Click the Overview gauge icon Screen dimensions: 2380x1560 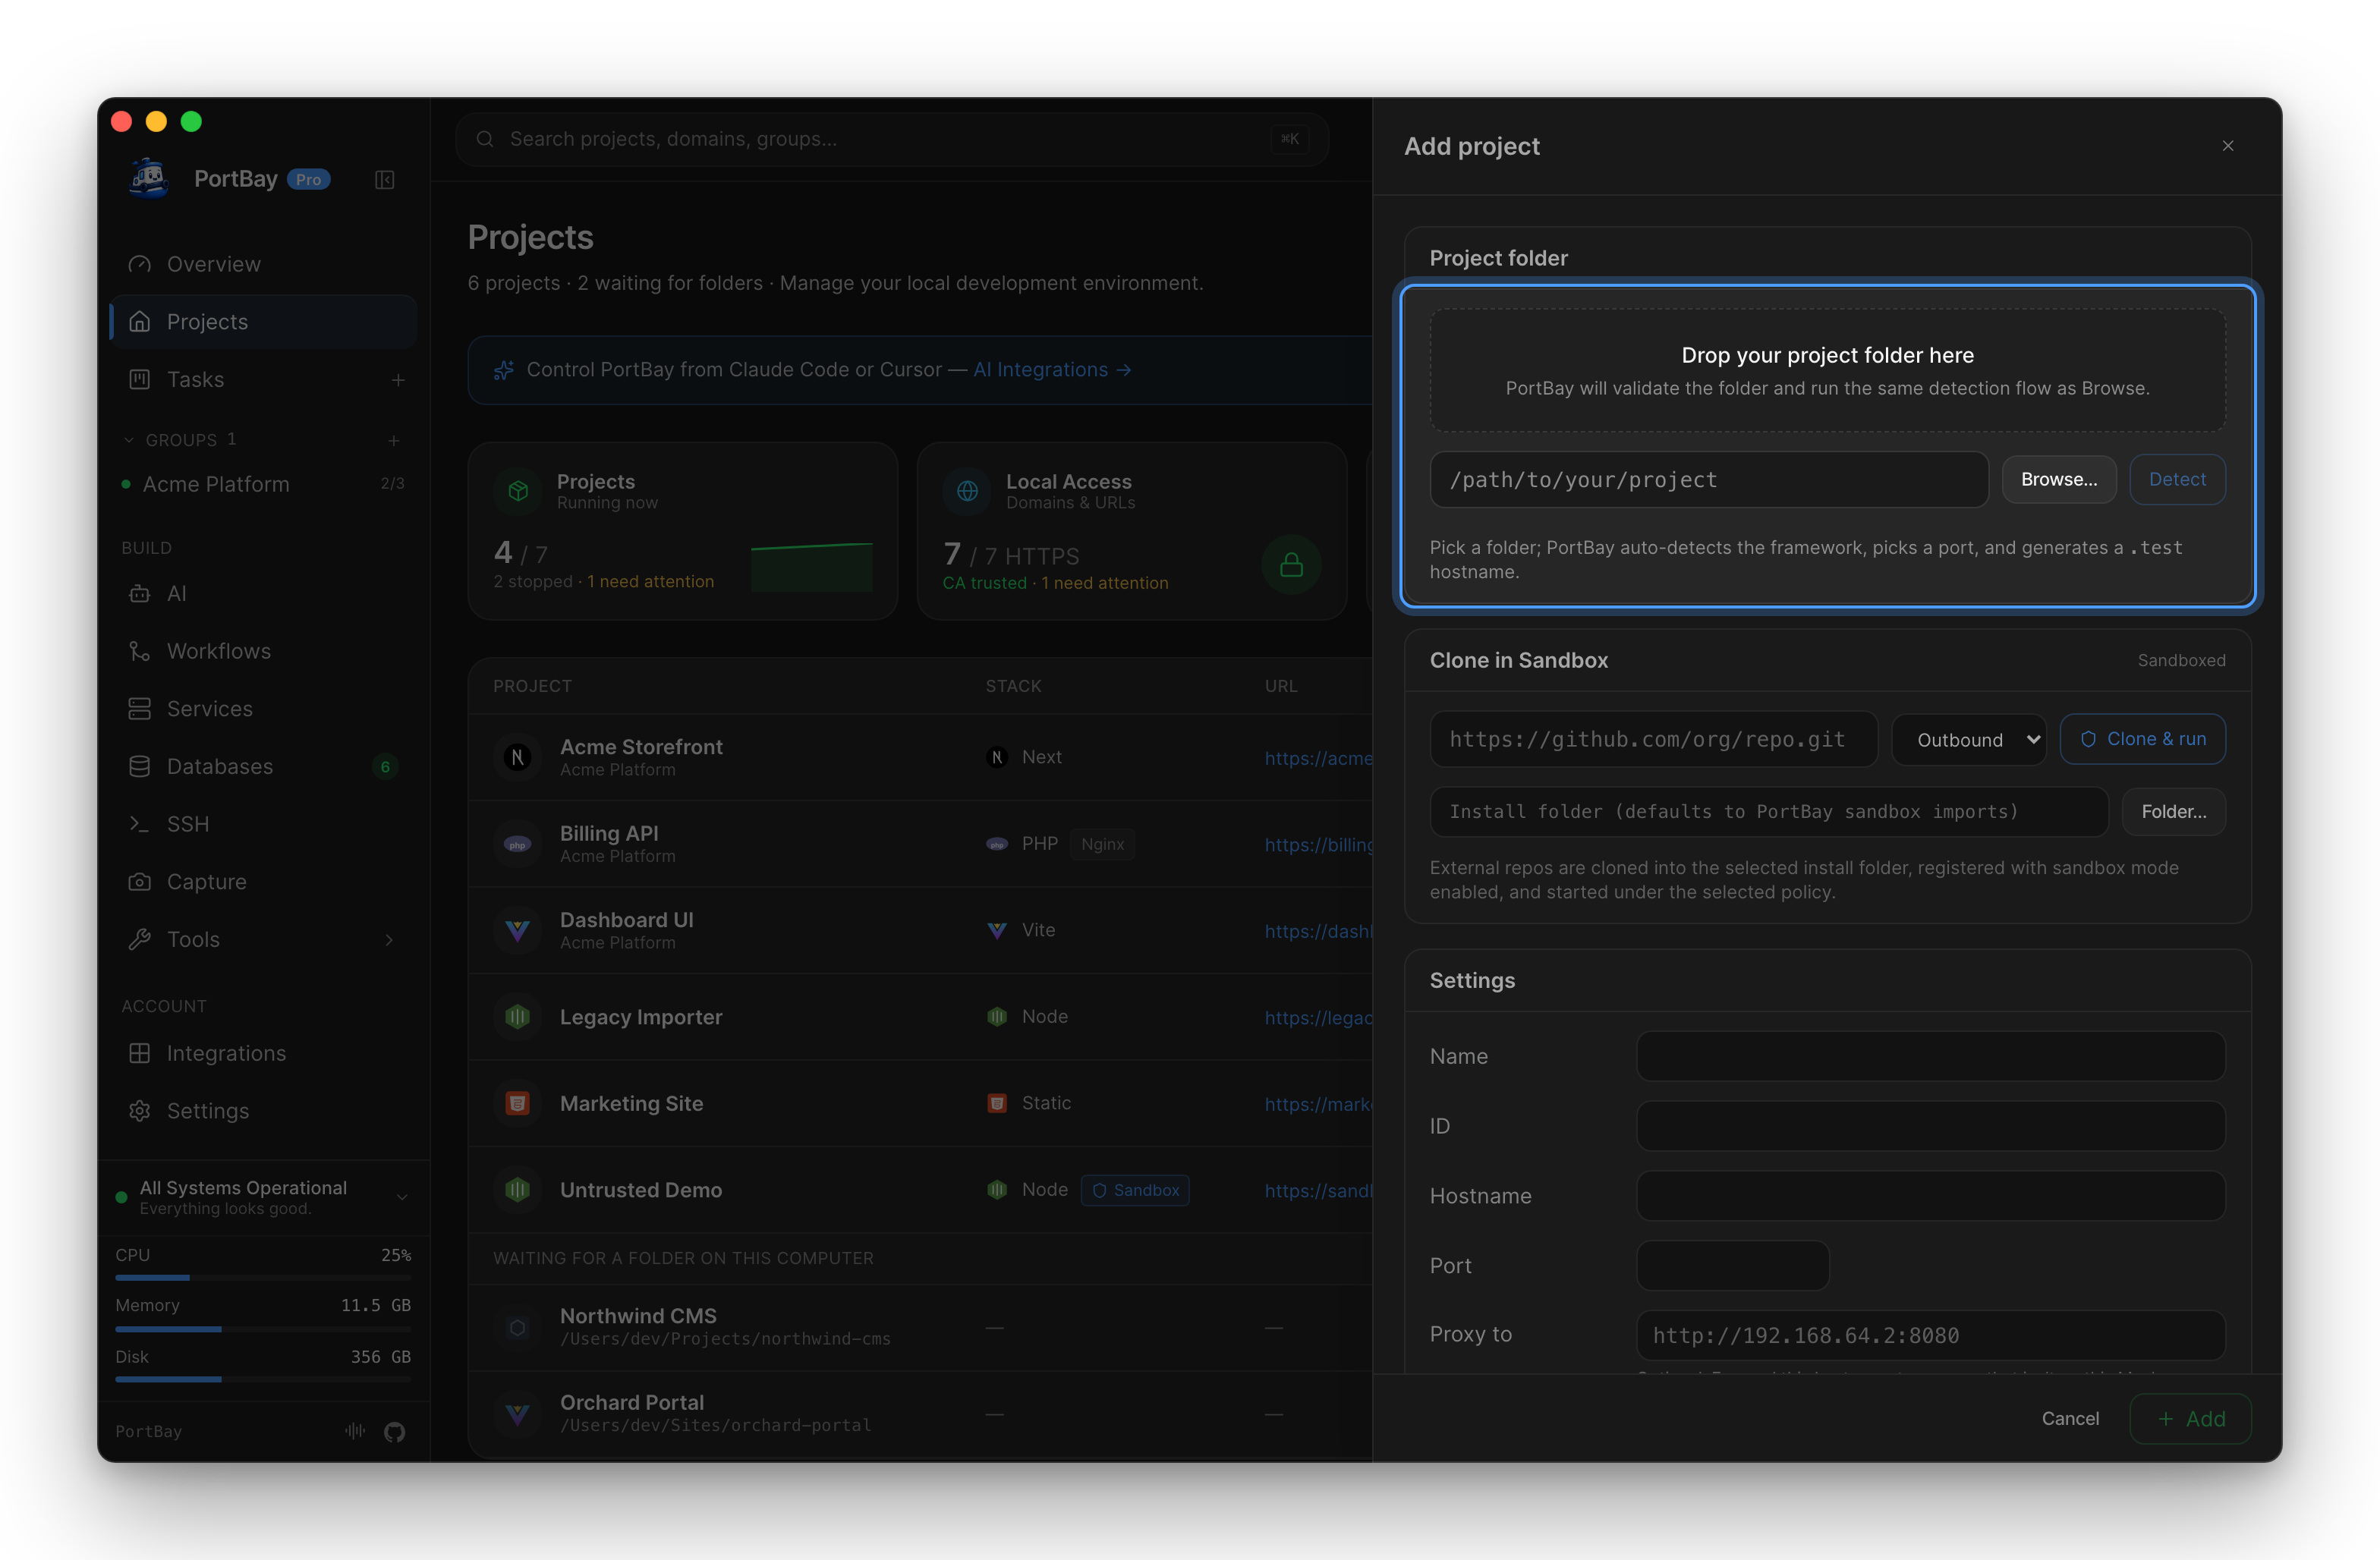pos(140,264)
